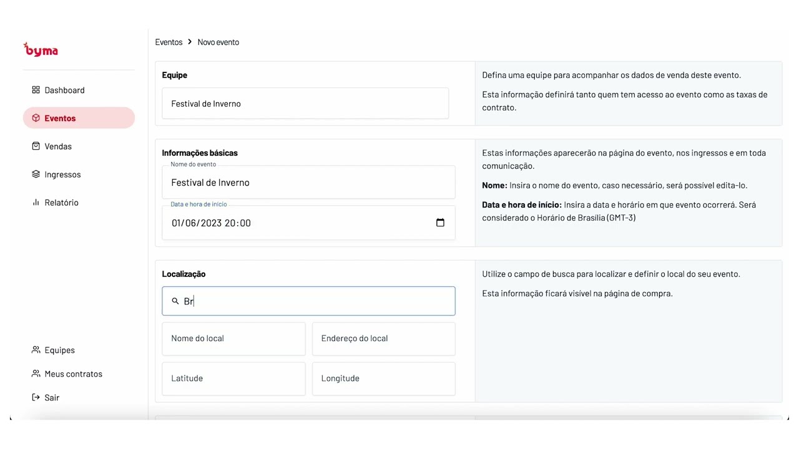Click the Equipe section heading

click(x=175, y=75)
